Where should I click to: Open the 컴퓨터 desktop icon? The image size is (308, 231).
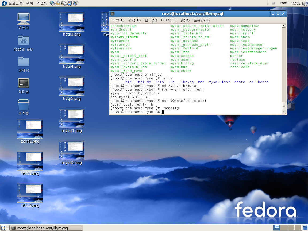coord(24,19)
